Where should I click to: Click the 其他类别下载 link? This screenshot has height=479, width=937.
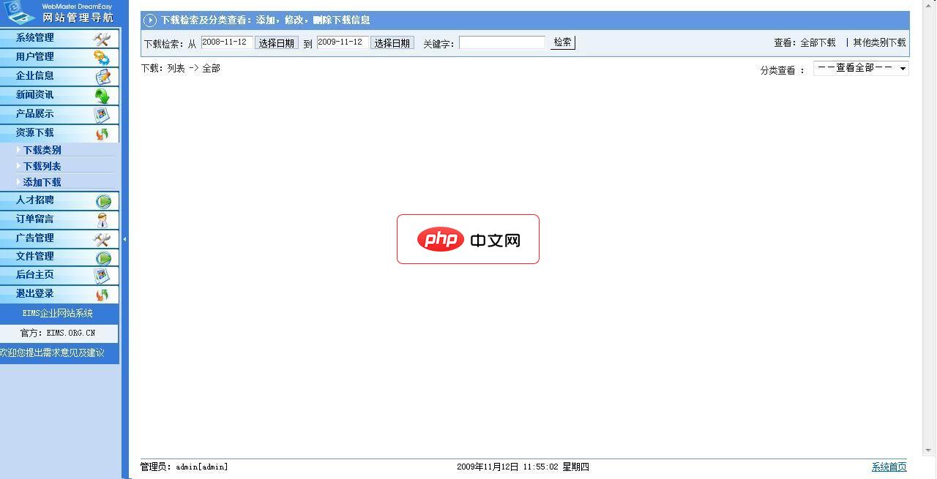(879, 43)
